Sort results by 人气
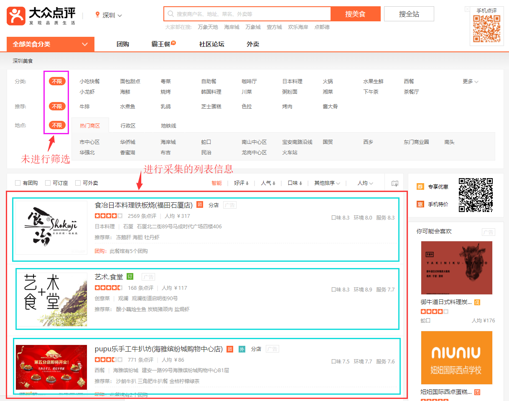 [x=268, y=183]
